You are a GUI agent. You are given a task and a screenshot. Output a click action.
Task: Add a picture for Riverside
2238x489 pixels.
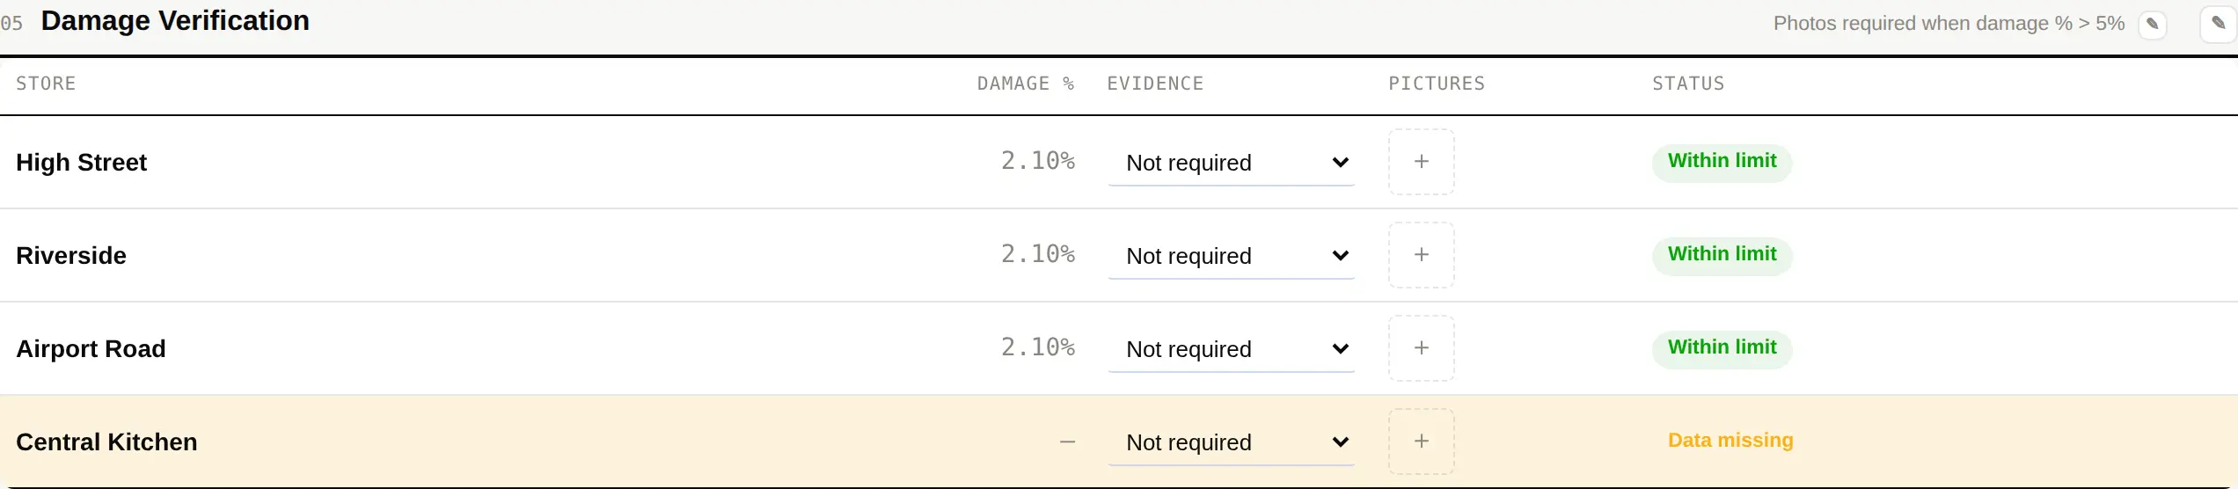point(1421,255)
